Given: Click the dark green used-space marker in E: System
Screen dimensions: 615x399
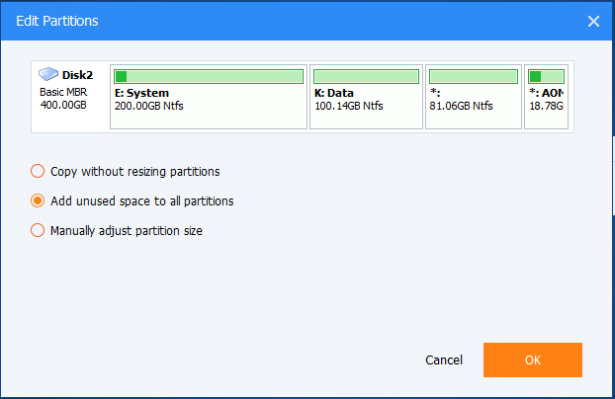Looking at the screenshot, I should coord(121,76).
